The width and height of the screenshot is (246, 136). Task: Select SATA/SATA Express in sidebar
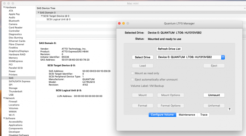(19, 81)
